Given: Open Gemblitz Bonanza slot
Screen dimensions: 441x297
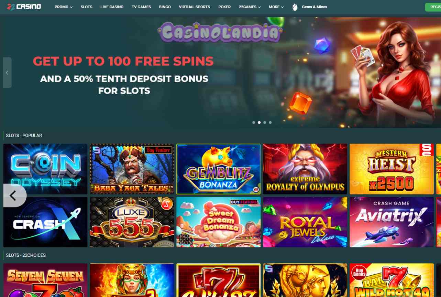Looking at the screenshot, I should click(x=219, y=169).
